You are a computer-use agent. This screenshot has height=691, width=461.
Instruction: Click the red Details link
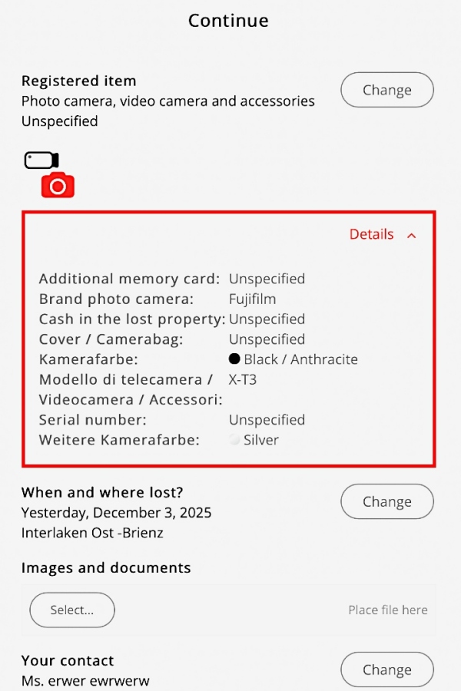coord(371,234)
